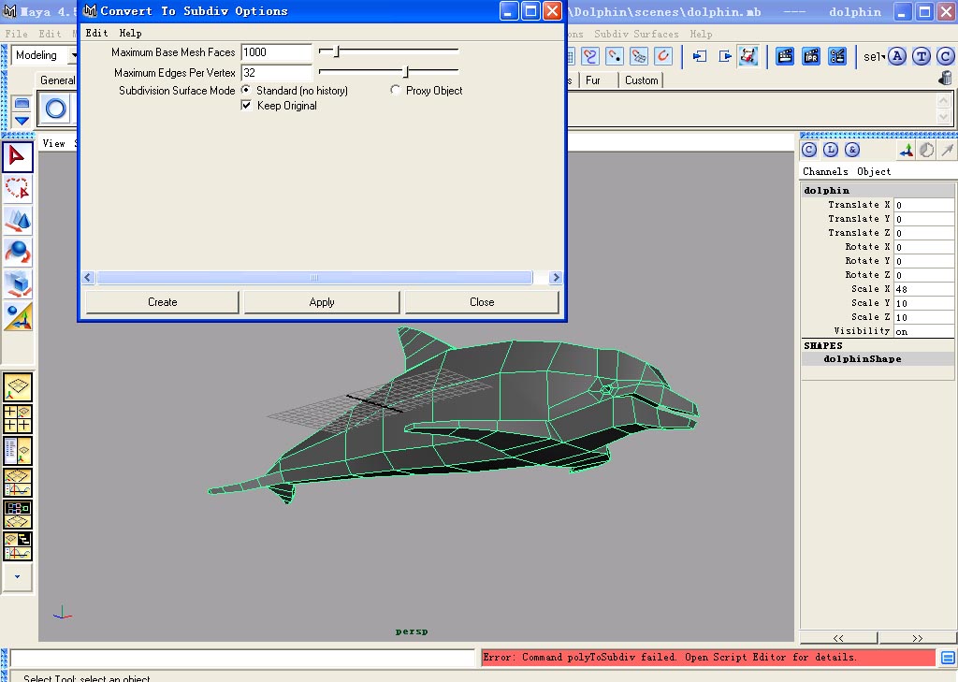Toggle construction history icon
The width and height of the screenshot is (958, 682).
tap(748, 56)
